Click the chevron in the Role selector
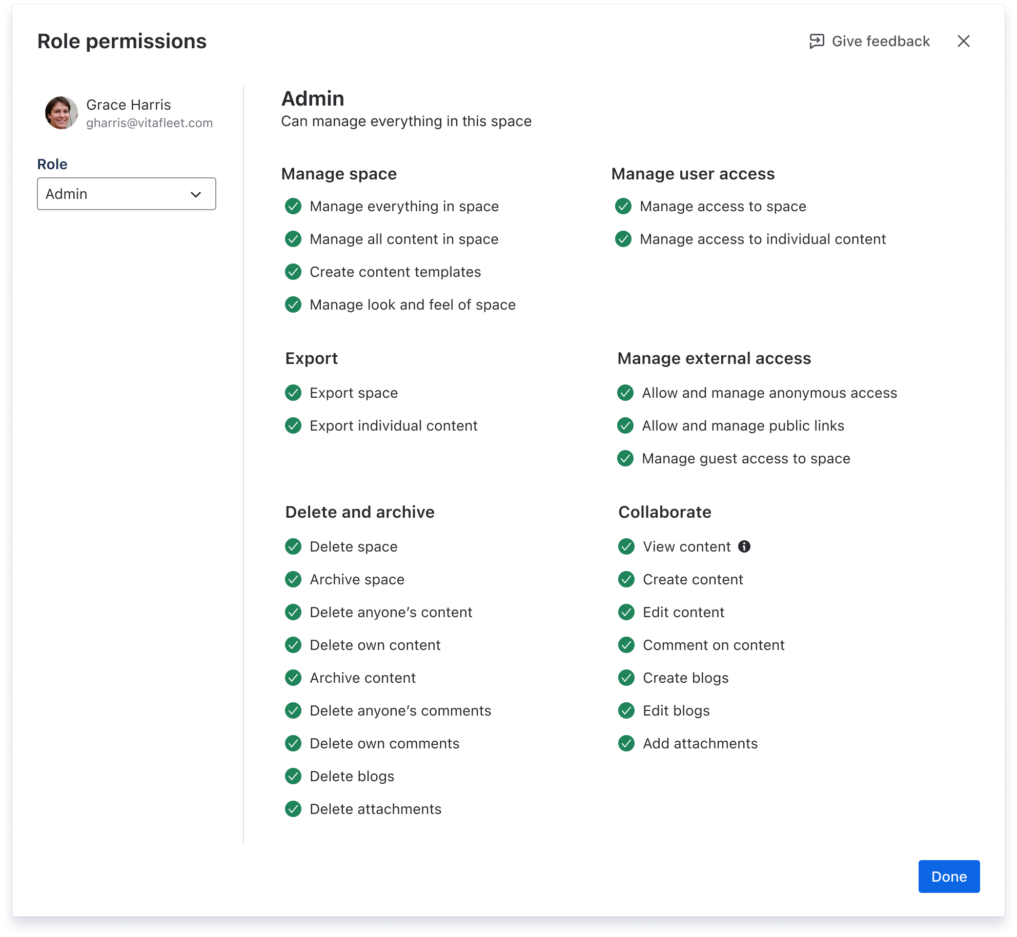This screenshot has width=1017, height=937. (196, 194)
